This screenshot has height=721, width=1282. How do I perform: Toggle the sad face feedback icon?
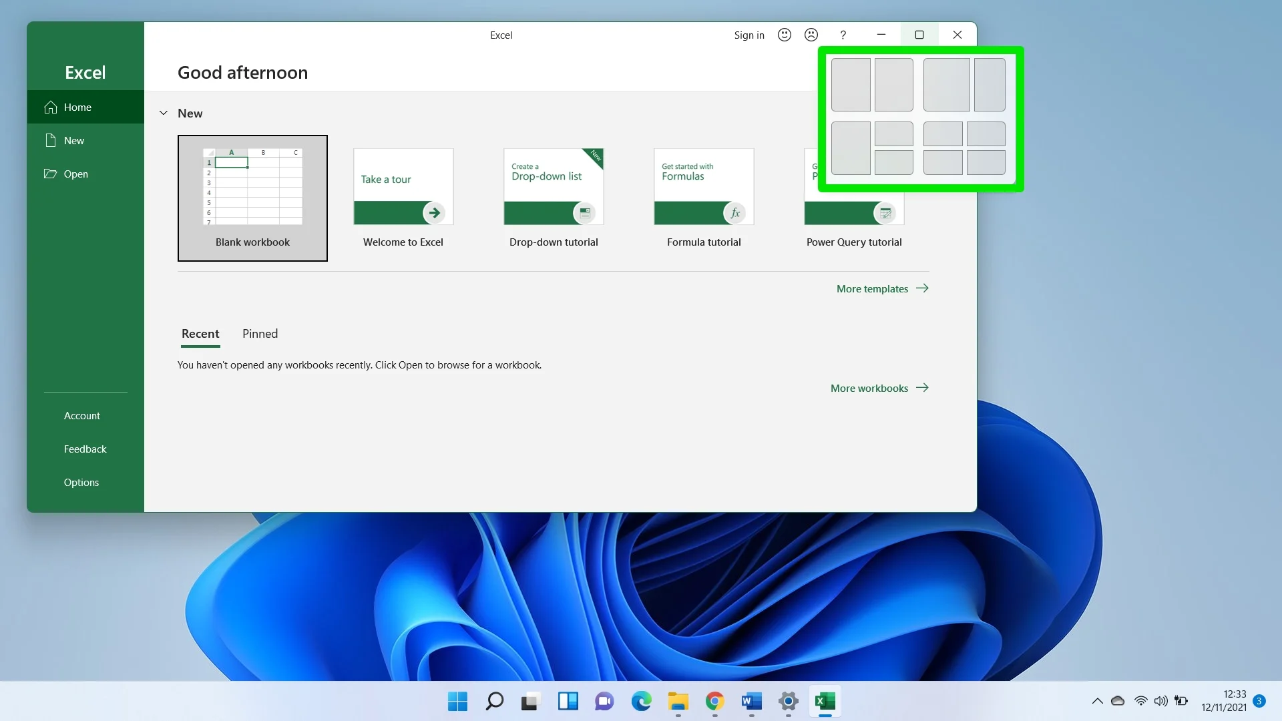point(811,34)
